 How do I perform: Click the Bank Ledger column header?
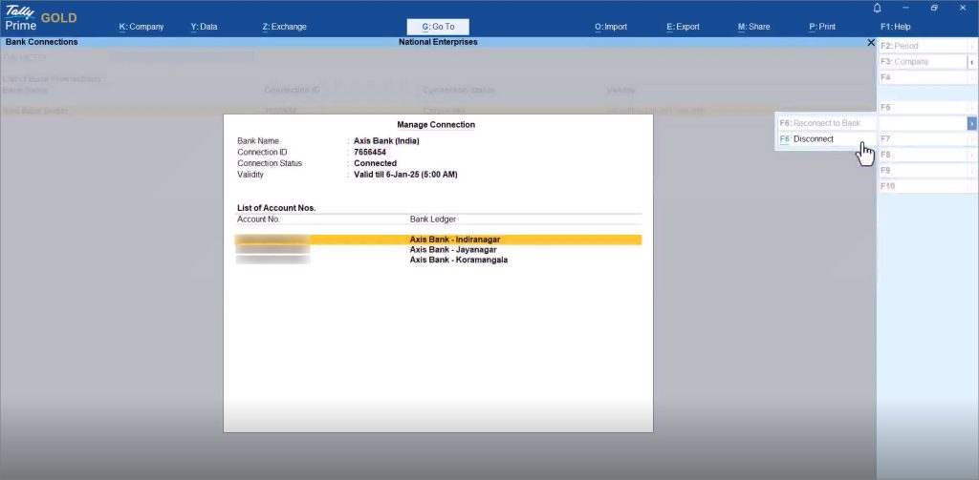click(433, 219)
